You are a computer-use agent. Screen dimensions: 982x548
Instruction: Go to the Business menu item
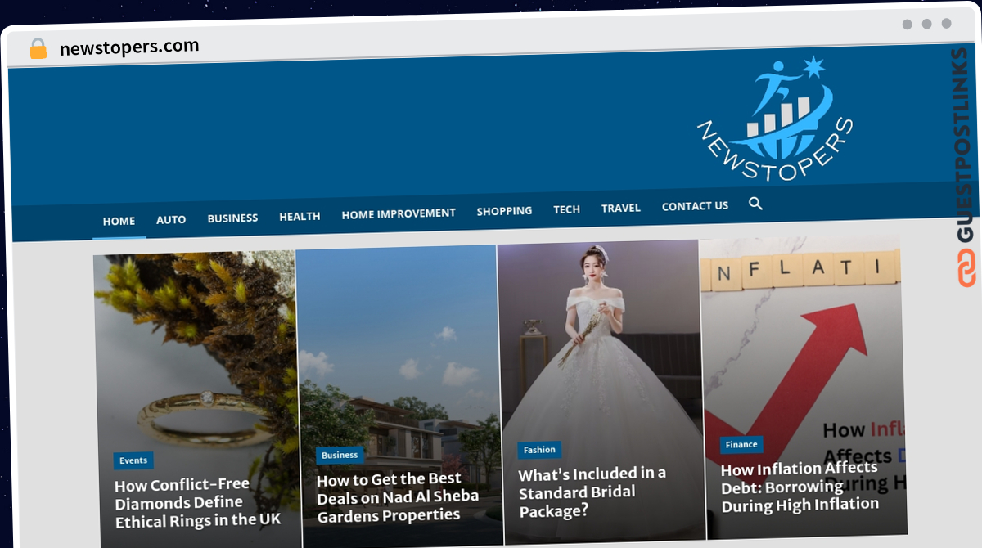coord(232,218)
